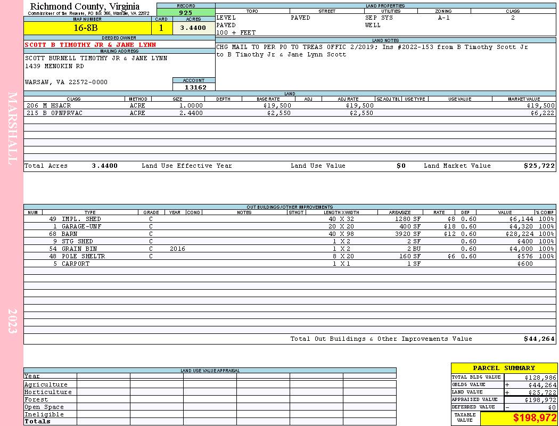Click the IMPL. SHED row entry
This screenshot has width=559, height=426.
pos(290,219)
